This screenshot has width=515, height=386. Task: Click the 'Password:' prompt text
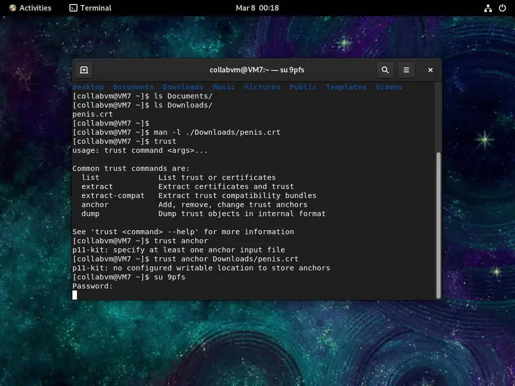pyautogui.click(x=93, y=286)
